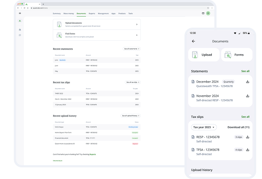This screenshot has width=262, height=179.
Task: Open the Products tab
Action: 122,13
